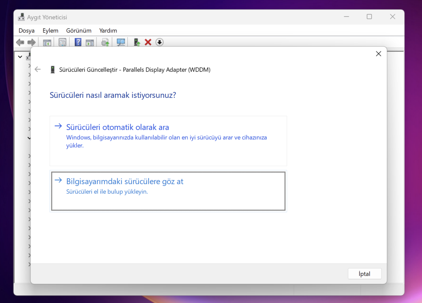Collapse the root node chevron in device tree

pos(20,57)
